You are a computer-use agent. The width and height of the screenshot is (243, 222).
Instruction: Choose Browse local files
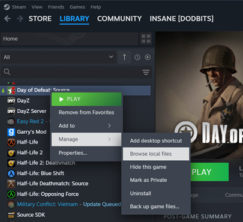click(156, 154)
